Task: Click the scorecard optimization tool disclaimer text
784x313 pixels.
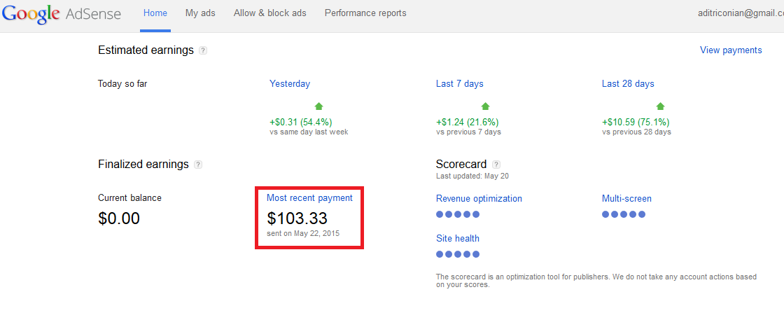Action: point(596,281)
